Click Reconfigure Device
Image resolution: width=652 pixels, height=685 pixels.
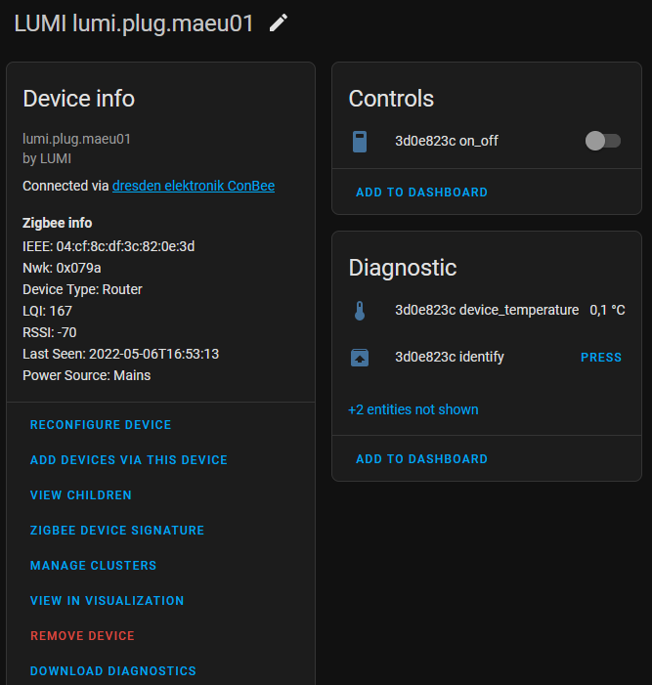coord(101,425)
